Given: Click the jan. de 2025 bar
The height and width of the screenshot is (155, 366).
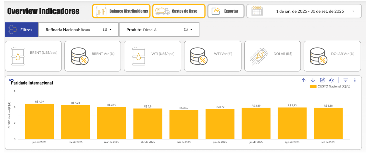Looking at the screenshot, I should click(x=39, y=121).
